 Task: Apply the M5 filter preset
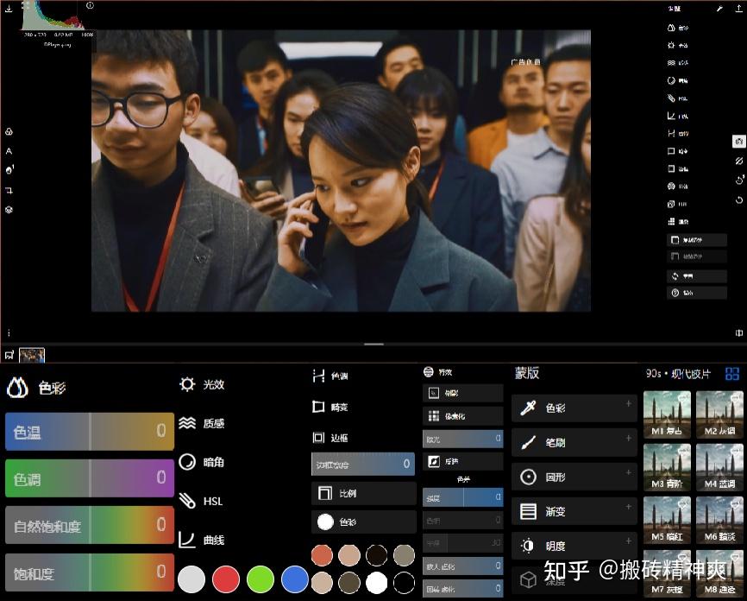coord(667,520)
